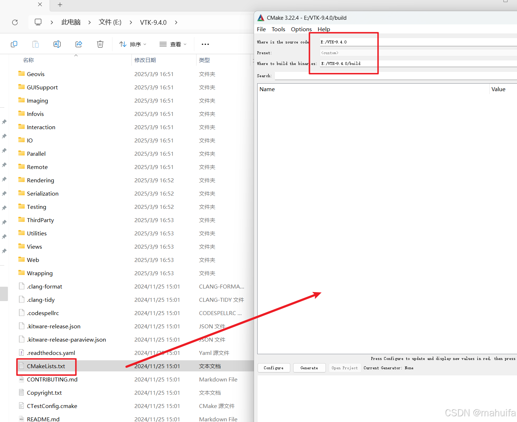Select the Interaction folder row
Screen dimensions: 517x422
click(x=131, y=127)
